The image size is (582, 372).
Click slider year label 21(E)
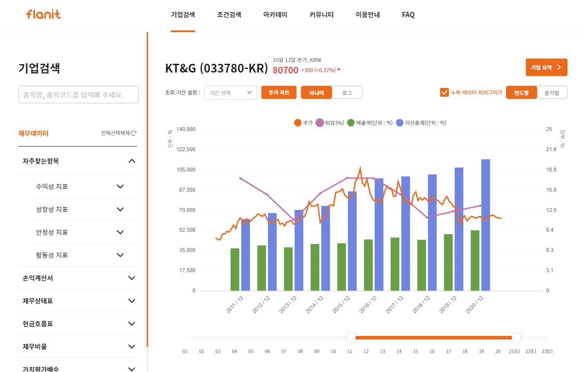(x=514, y=351)
